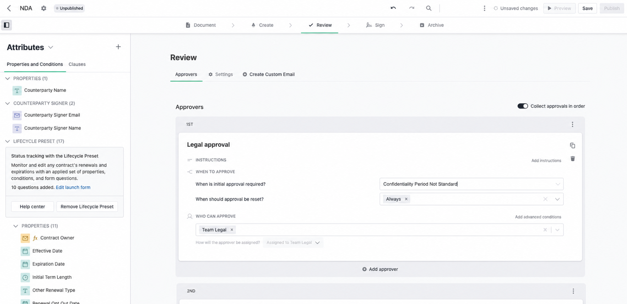Image resolution: width=627 pixels, height=304 pixels.
Task: Open the initial approval required dropdown
Action: pos(471,184)
